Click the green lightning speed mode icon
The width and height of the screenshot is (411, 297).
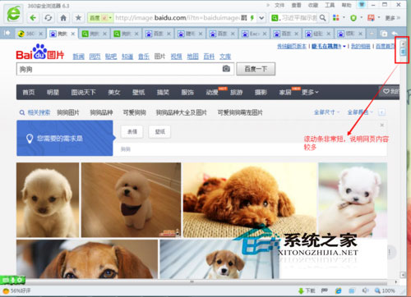click(252, 18)
